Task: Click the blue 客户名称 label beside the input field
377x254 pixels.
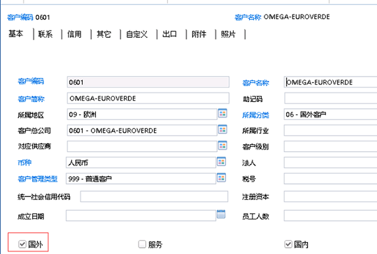Action: (256, 83)
